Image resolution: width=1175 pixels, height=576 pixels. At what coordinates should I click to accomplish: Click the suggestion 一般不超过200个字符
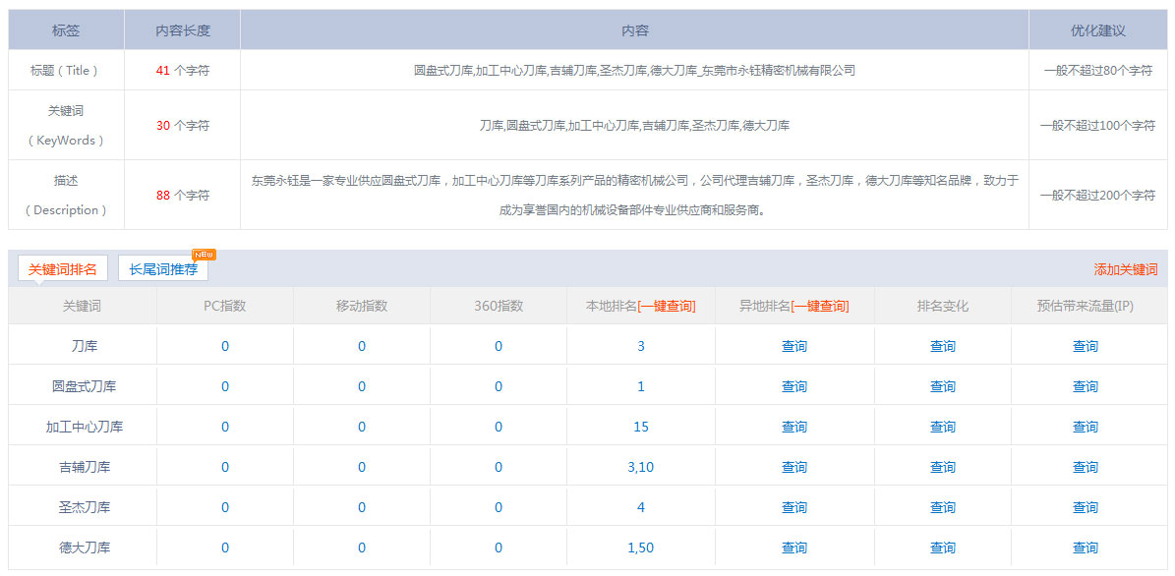coord(1098,195)
